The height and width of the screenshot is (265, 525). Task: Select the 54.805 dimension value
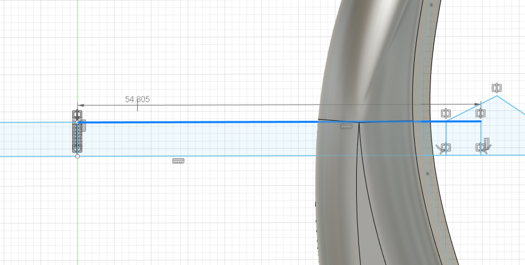point(137,99)
